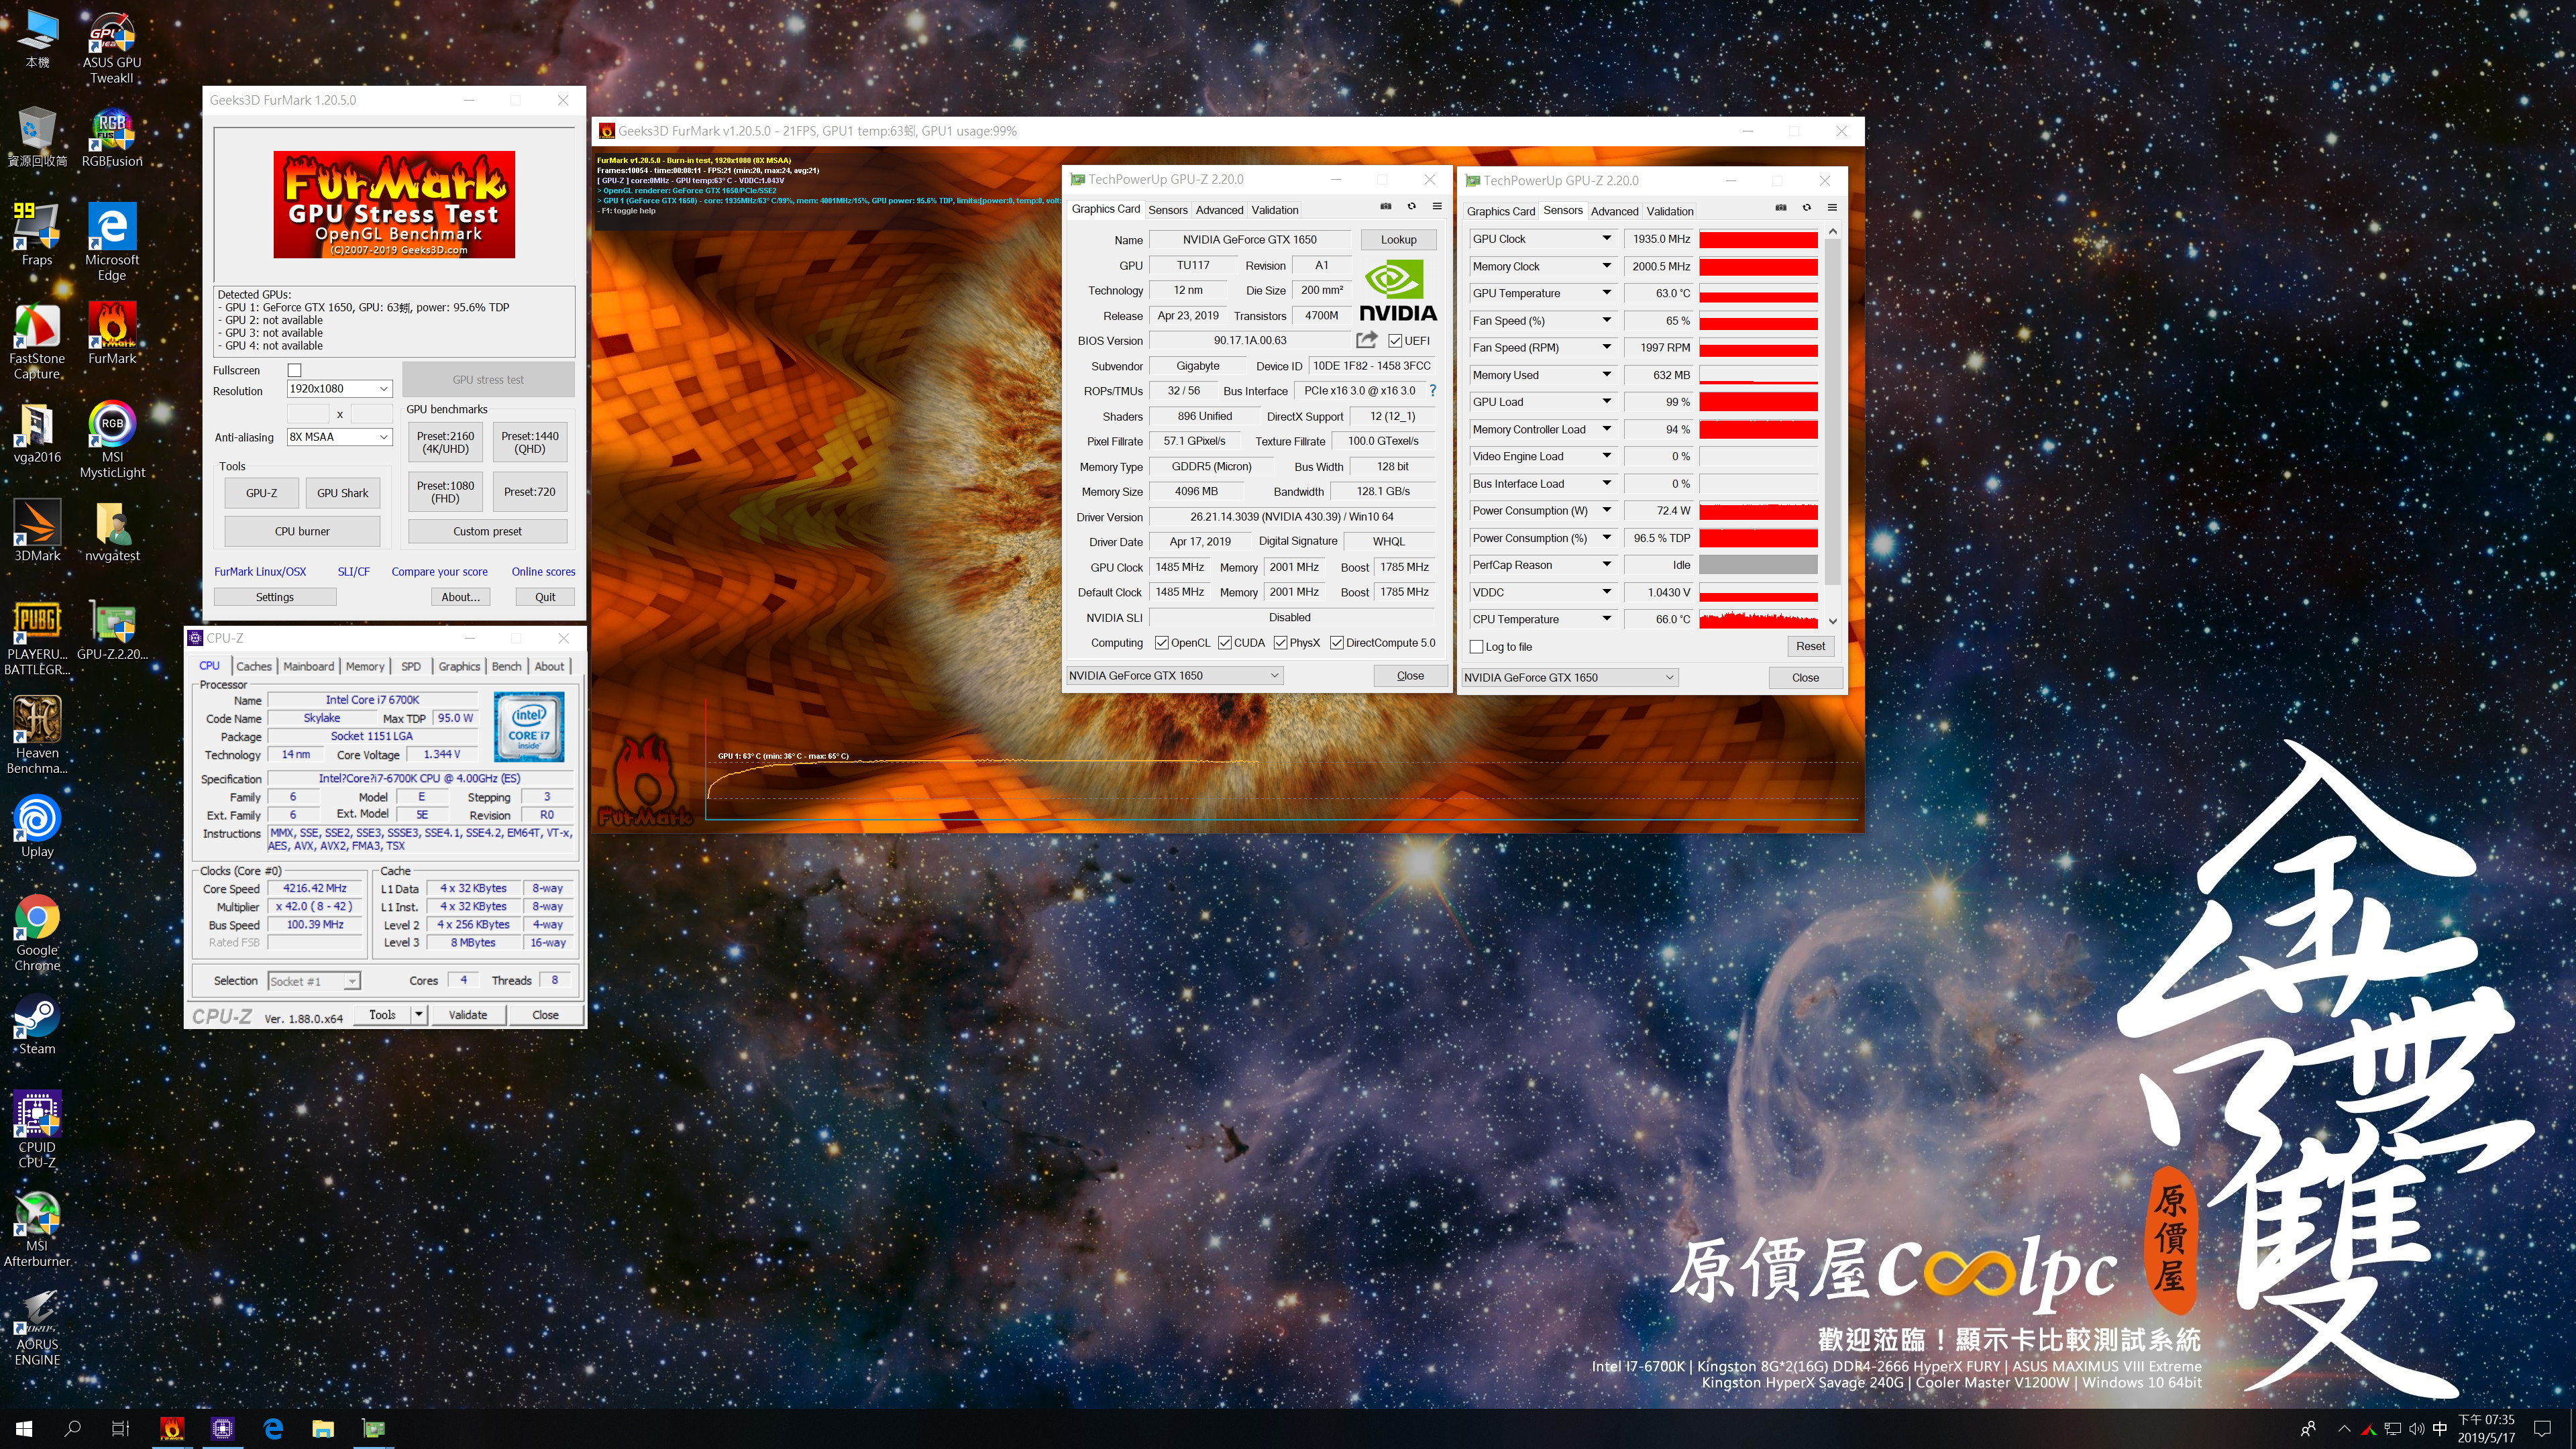Screen dimensions: 2576x1449
Task: Open FastStone Capture desktop icon
Action: [x=37, y=342]
